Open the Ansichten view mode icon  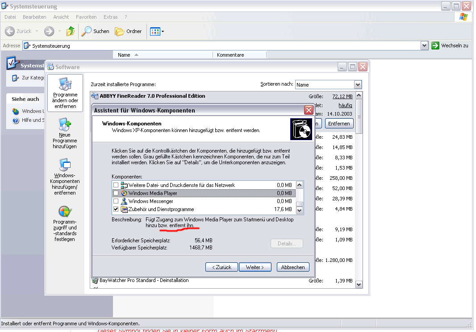[x=155, y=31]
